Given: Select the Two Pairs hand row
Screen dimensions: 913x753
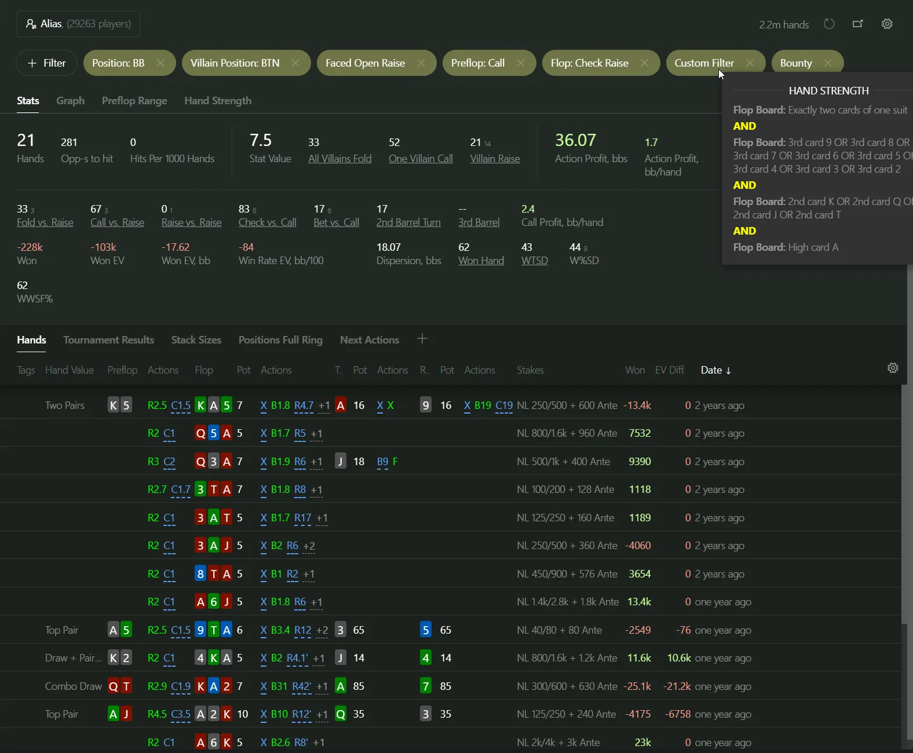Looking at the screenshot, I should [65, 405].
